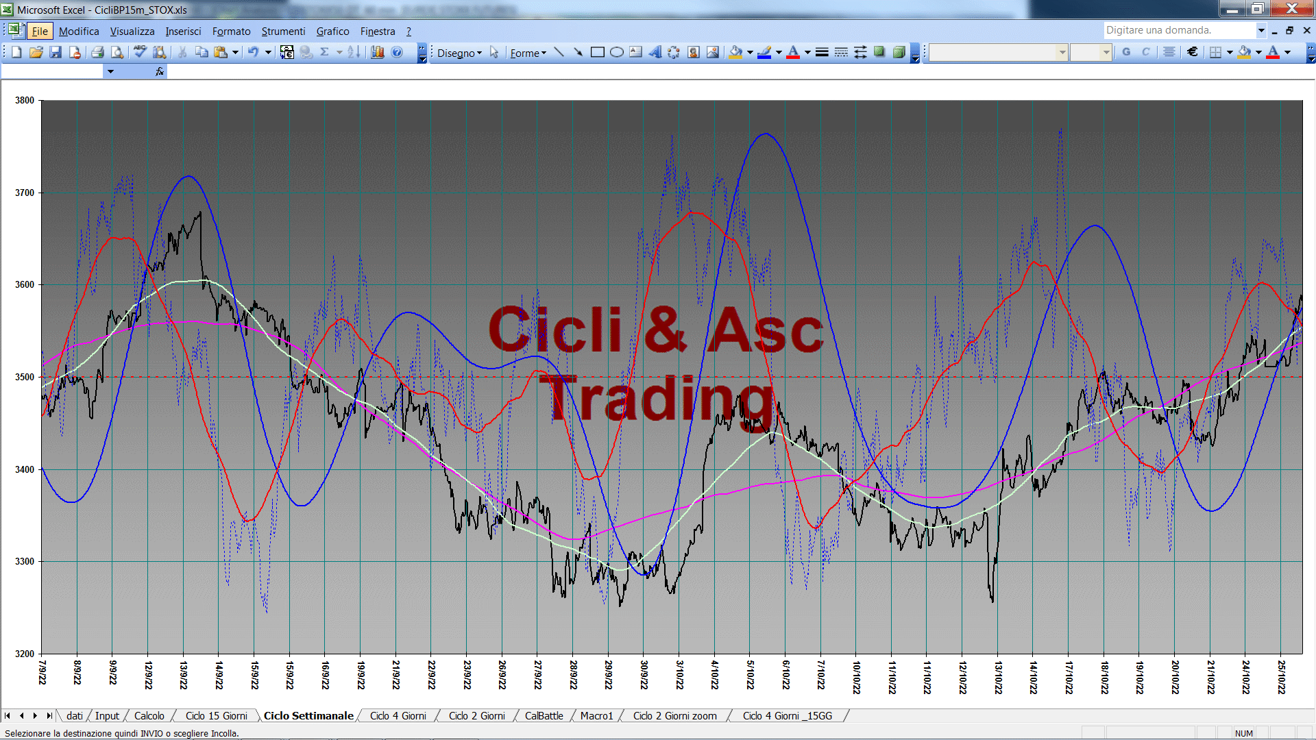Image resolution: width=1316 pixels, height=740 pixels.
Task: Switch to the dati sheet tab
Action: 75,715
